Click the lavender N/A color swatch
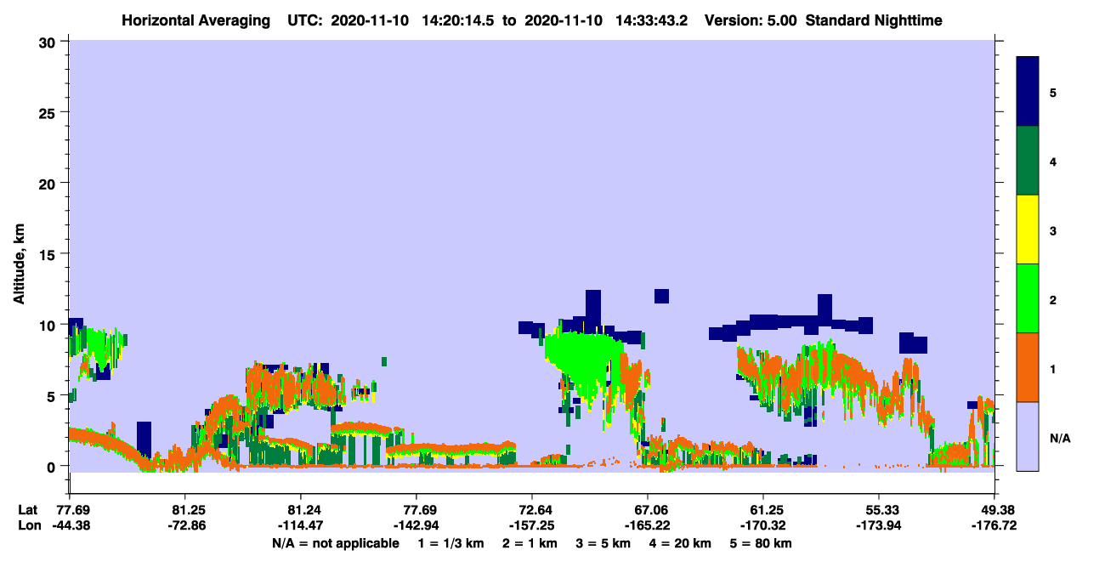 pyautogui.click(x=1028, y=436)
